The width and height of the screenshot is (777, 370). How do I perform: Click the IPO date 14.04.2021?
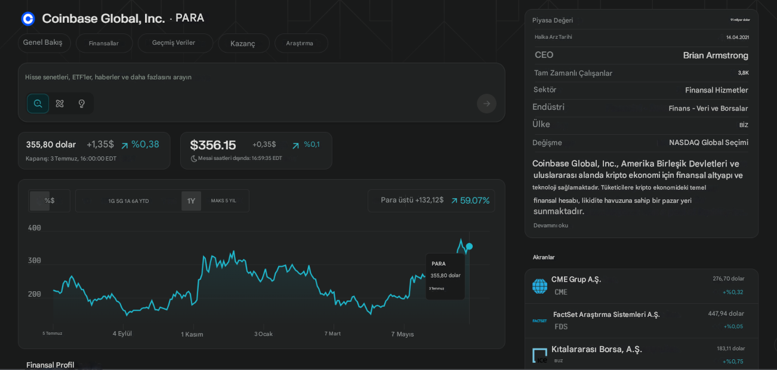738,37
